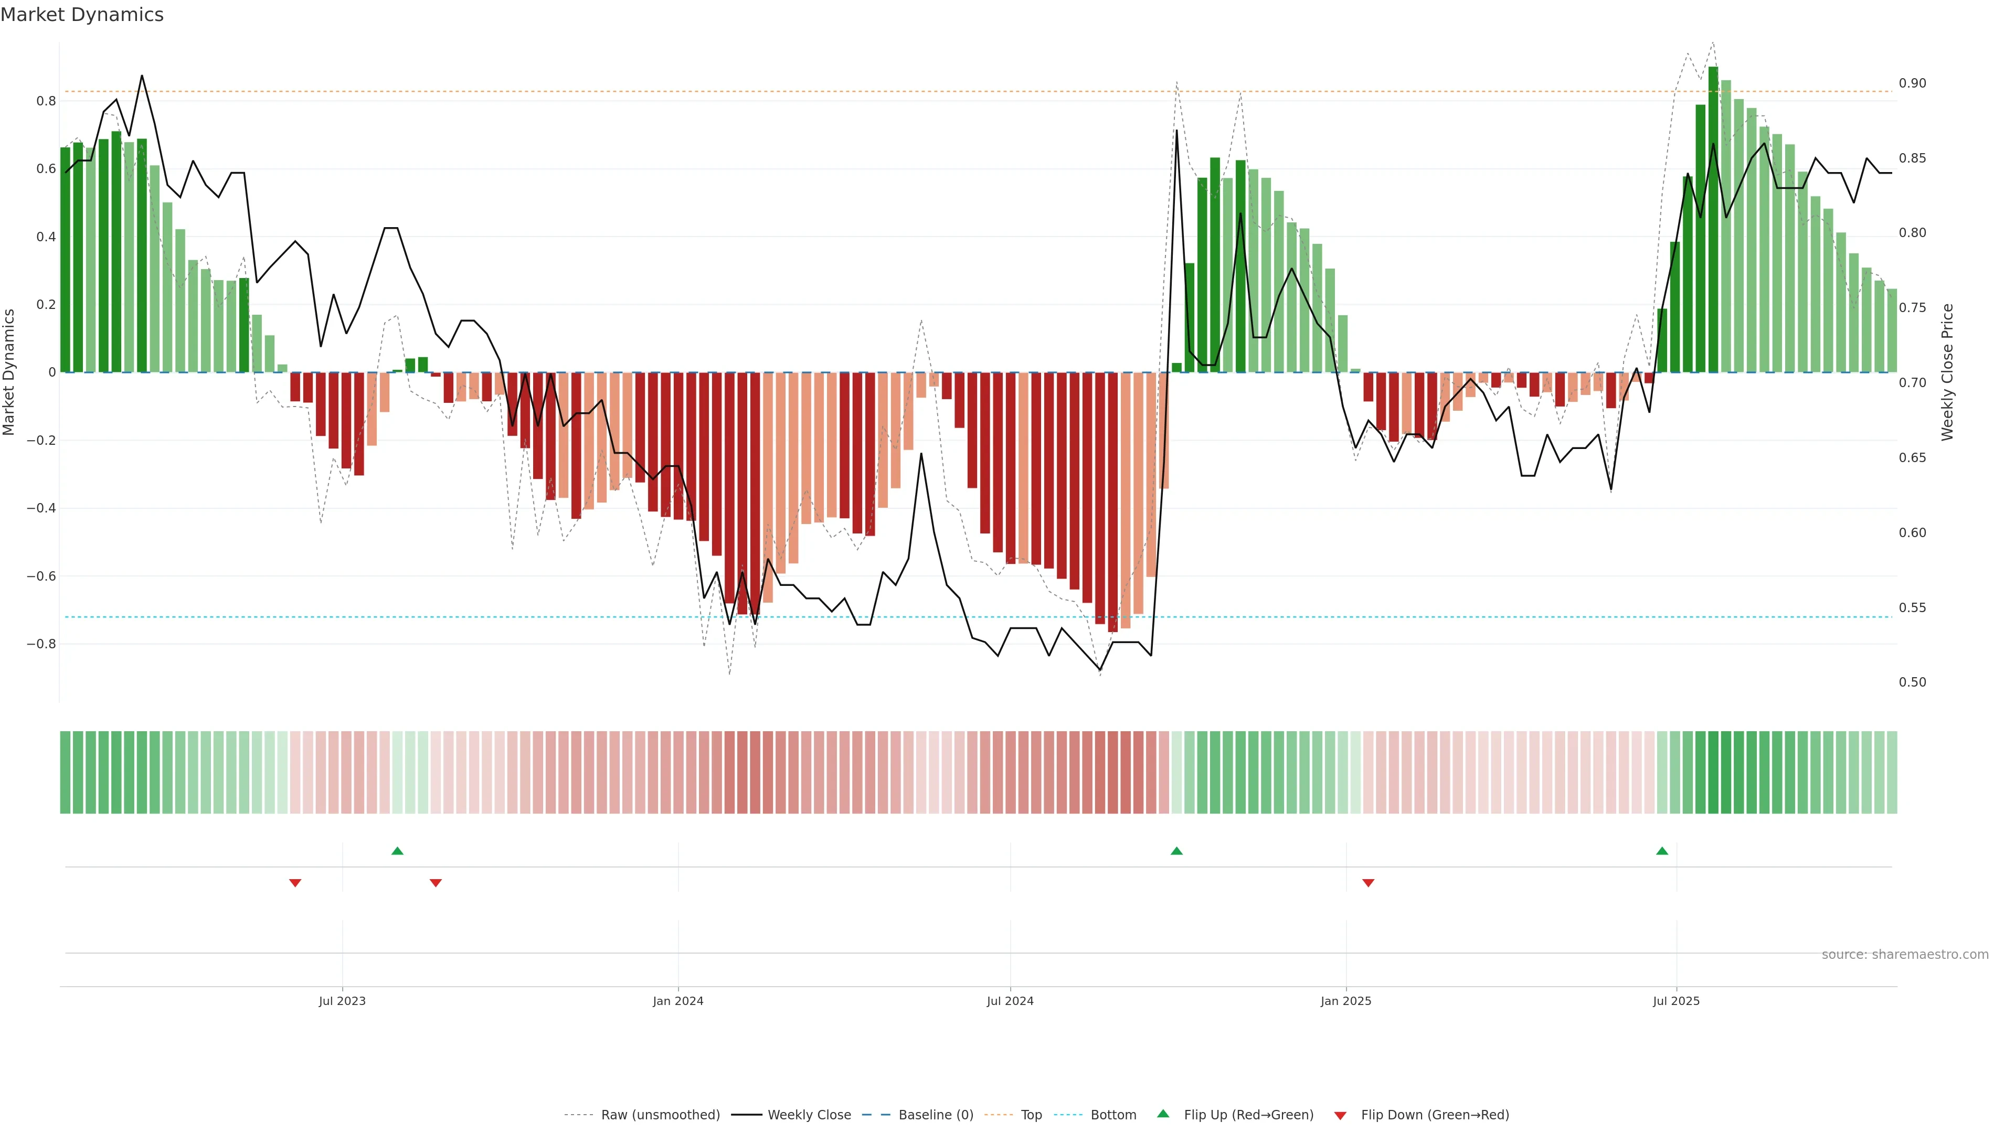Click the 0.90 tick on the price axis
The width and height of the screenshot is (2015, 1133).
pos(1912,83)
